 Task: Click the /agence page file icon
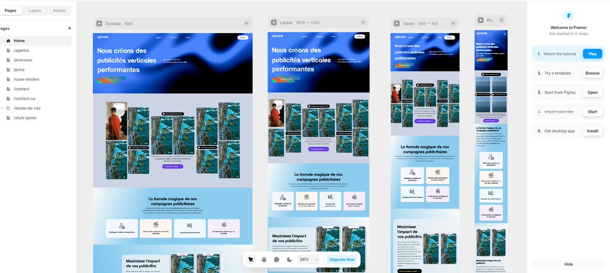(x=8, y=50)
